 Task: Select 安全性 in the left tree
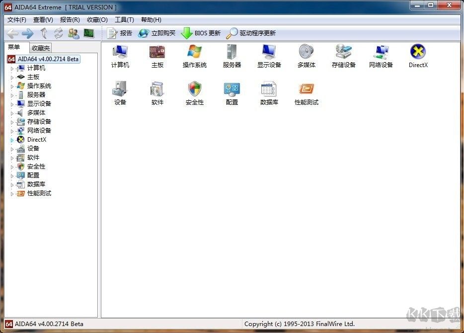[36, 166]
